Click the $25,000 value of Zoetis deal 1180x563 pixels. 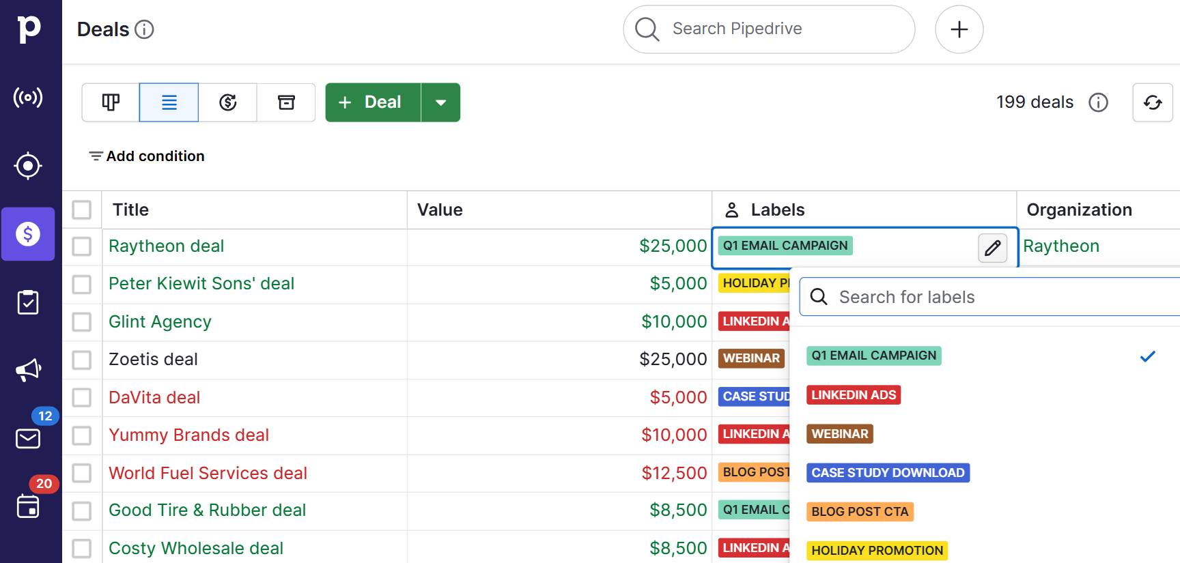click(673, 360)
